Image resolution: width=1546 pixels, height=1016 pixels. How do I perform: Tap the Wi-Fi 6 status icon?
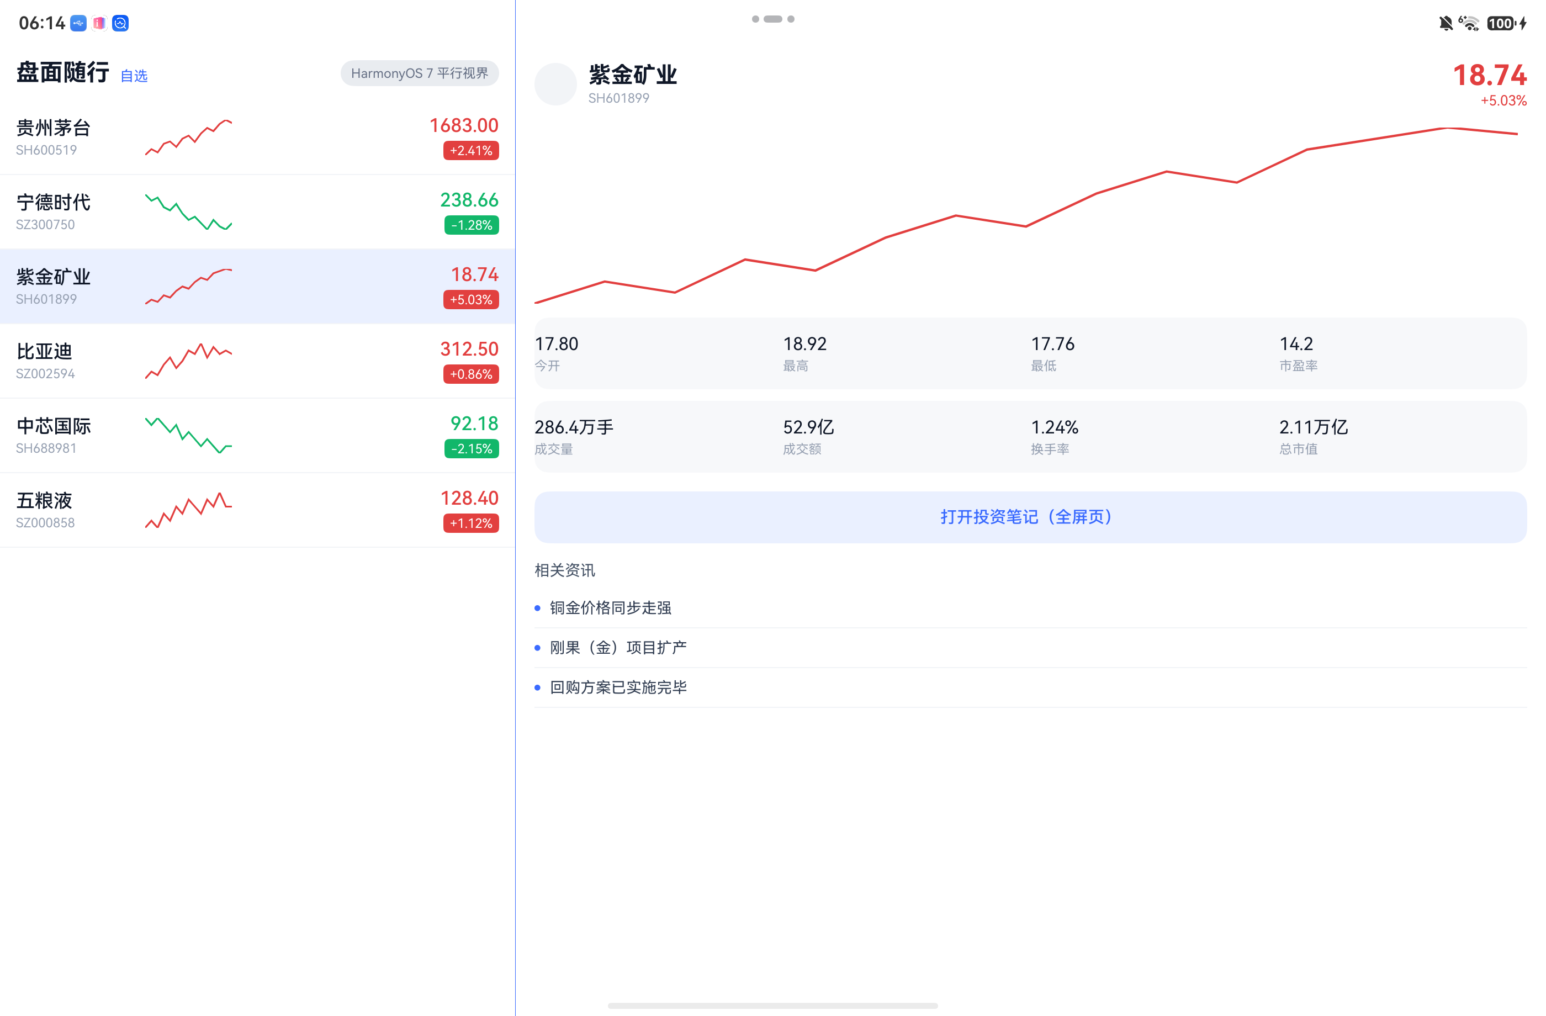click(1469, 23)
